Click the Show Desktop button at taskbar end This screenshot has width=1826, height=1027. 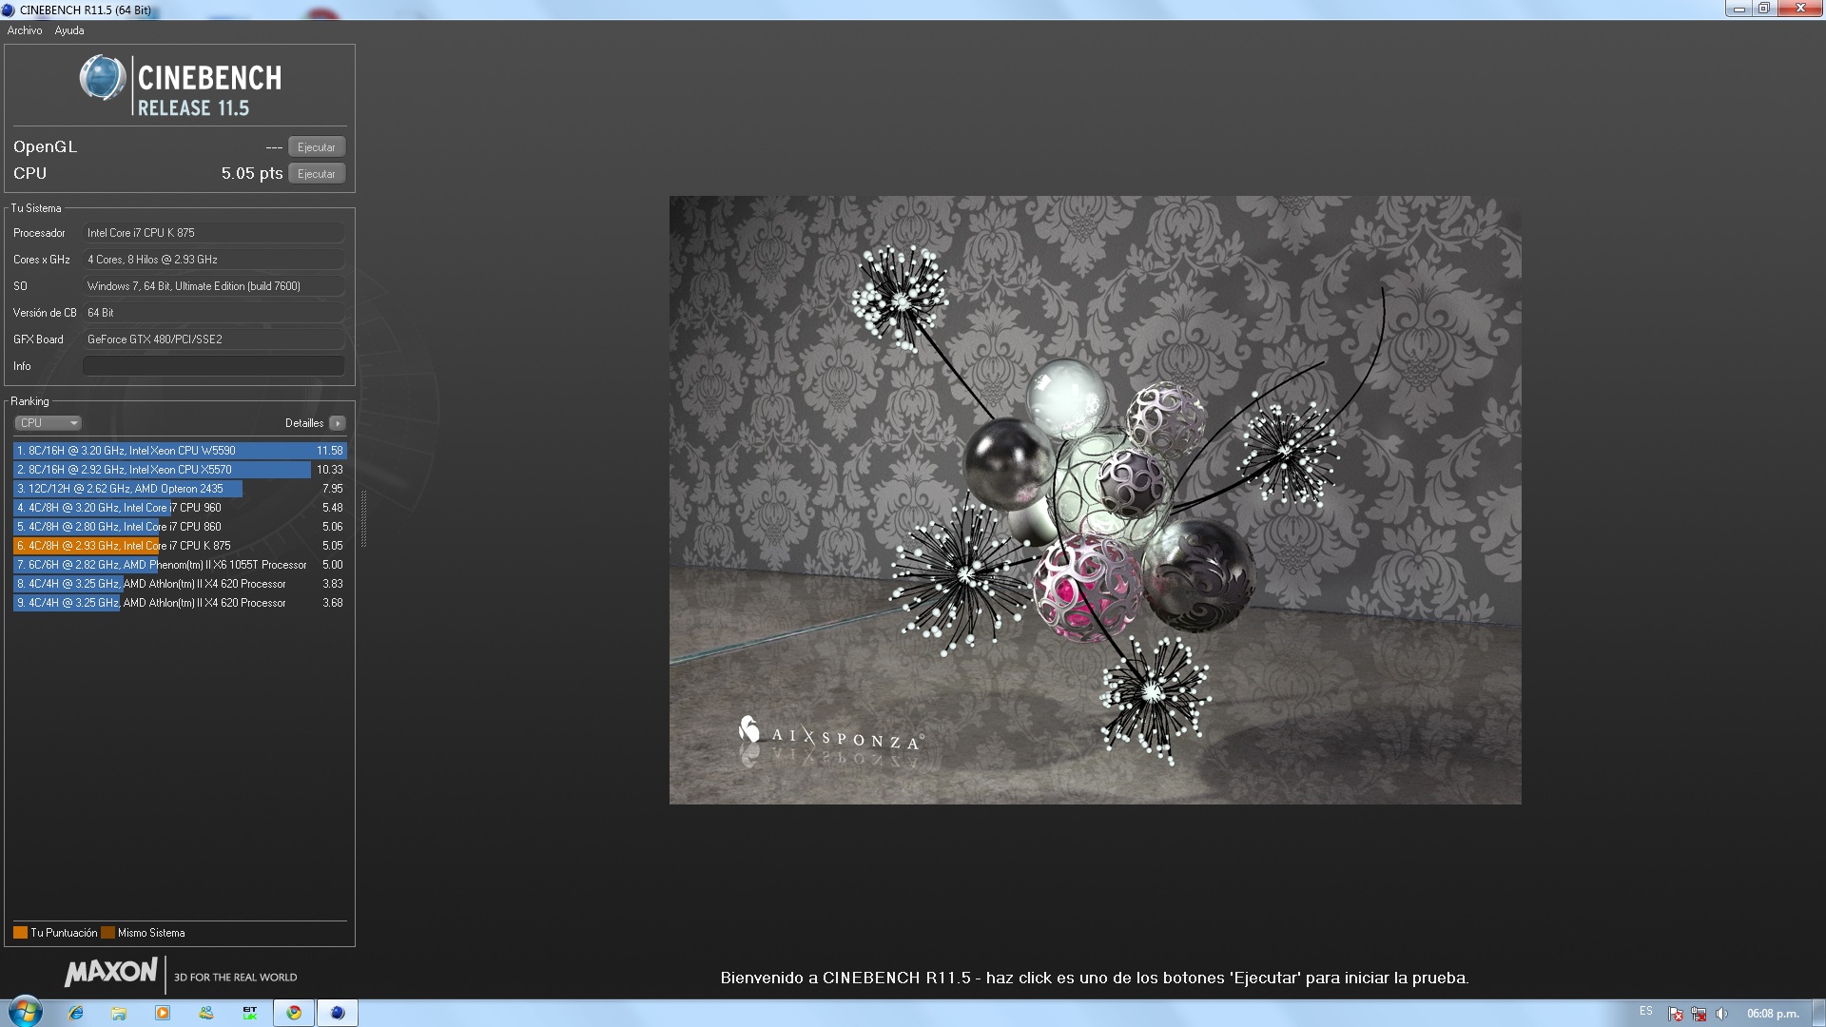pyautogui.click(x=1818, y=1013)
